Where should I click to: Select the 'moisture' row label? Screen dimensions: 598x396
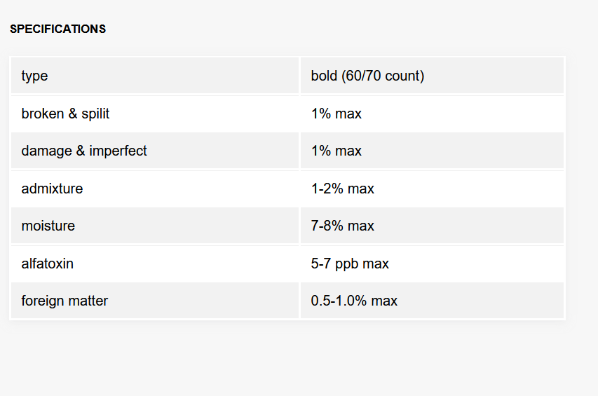tap(155, 226)
